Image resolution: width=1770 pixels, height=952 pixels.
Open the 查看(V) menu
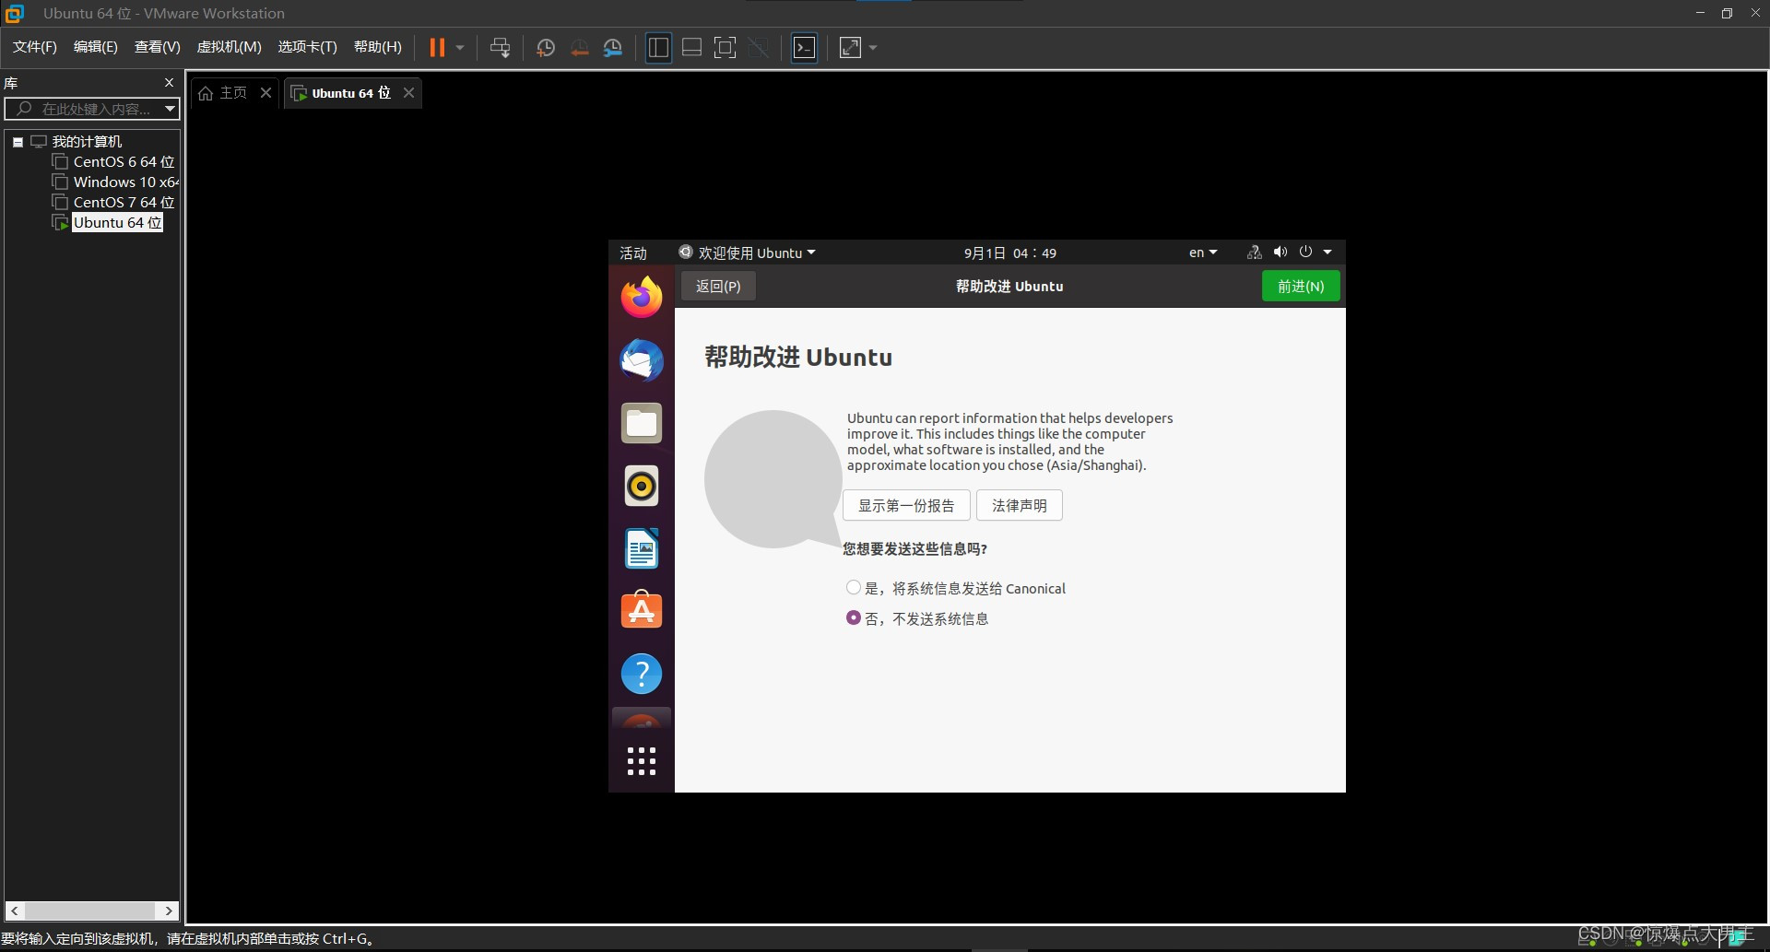157,47
